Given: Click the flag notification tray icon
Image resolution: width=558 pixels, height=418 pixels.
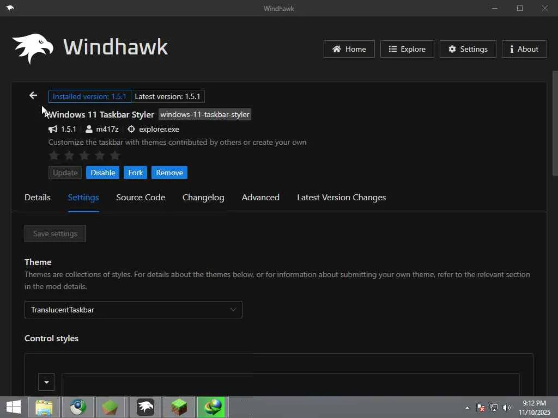Looking at the screenshot, I should (481, 408).
